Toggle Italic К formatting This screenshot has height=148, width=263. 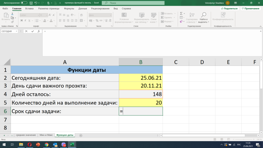point(25,21)
